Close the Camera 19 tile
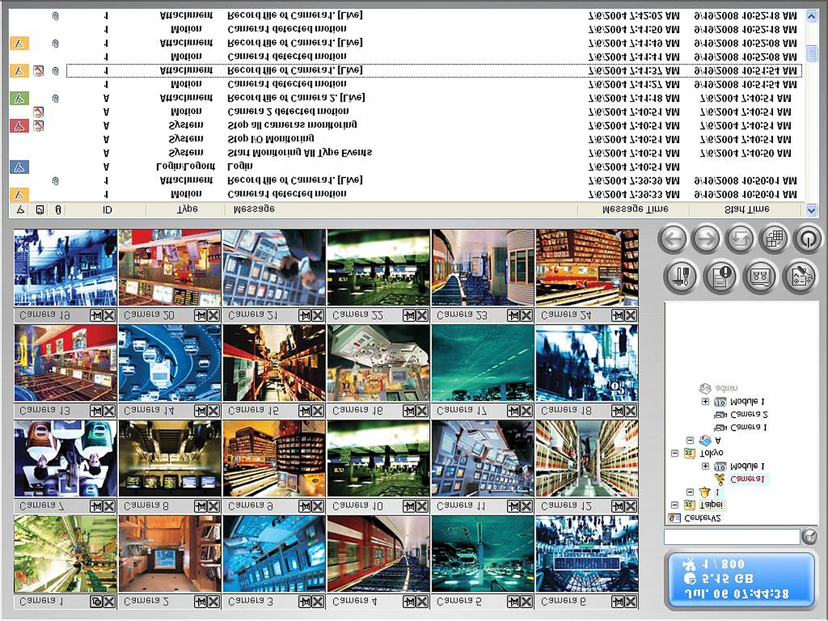828x621 pixels. click(109, 316)
